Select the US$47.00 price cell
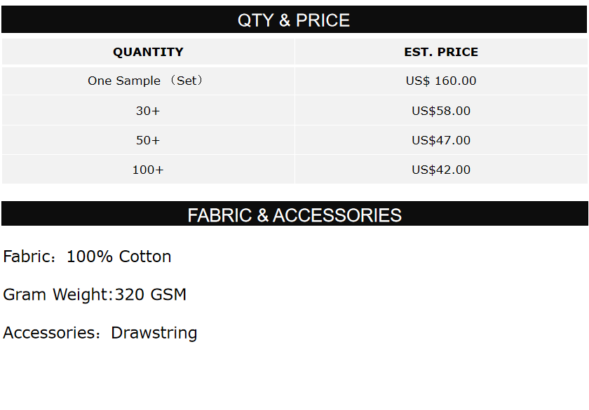This screenshot has width=589, height=410. click(x=441, y=140)
